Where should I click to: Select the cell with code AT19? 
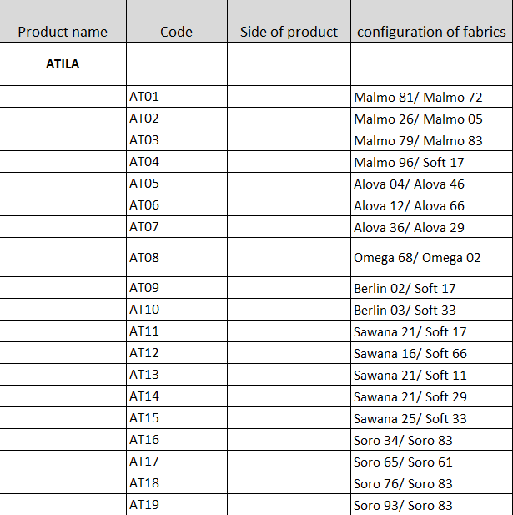(176, 505)
